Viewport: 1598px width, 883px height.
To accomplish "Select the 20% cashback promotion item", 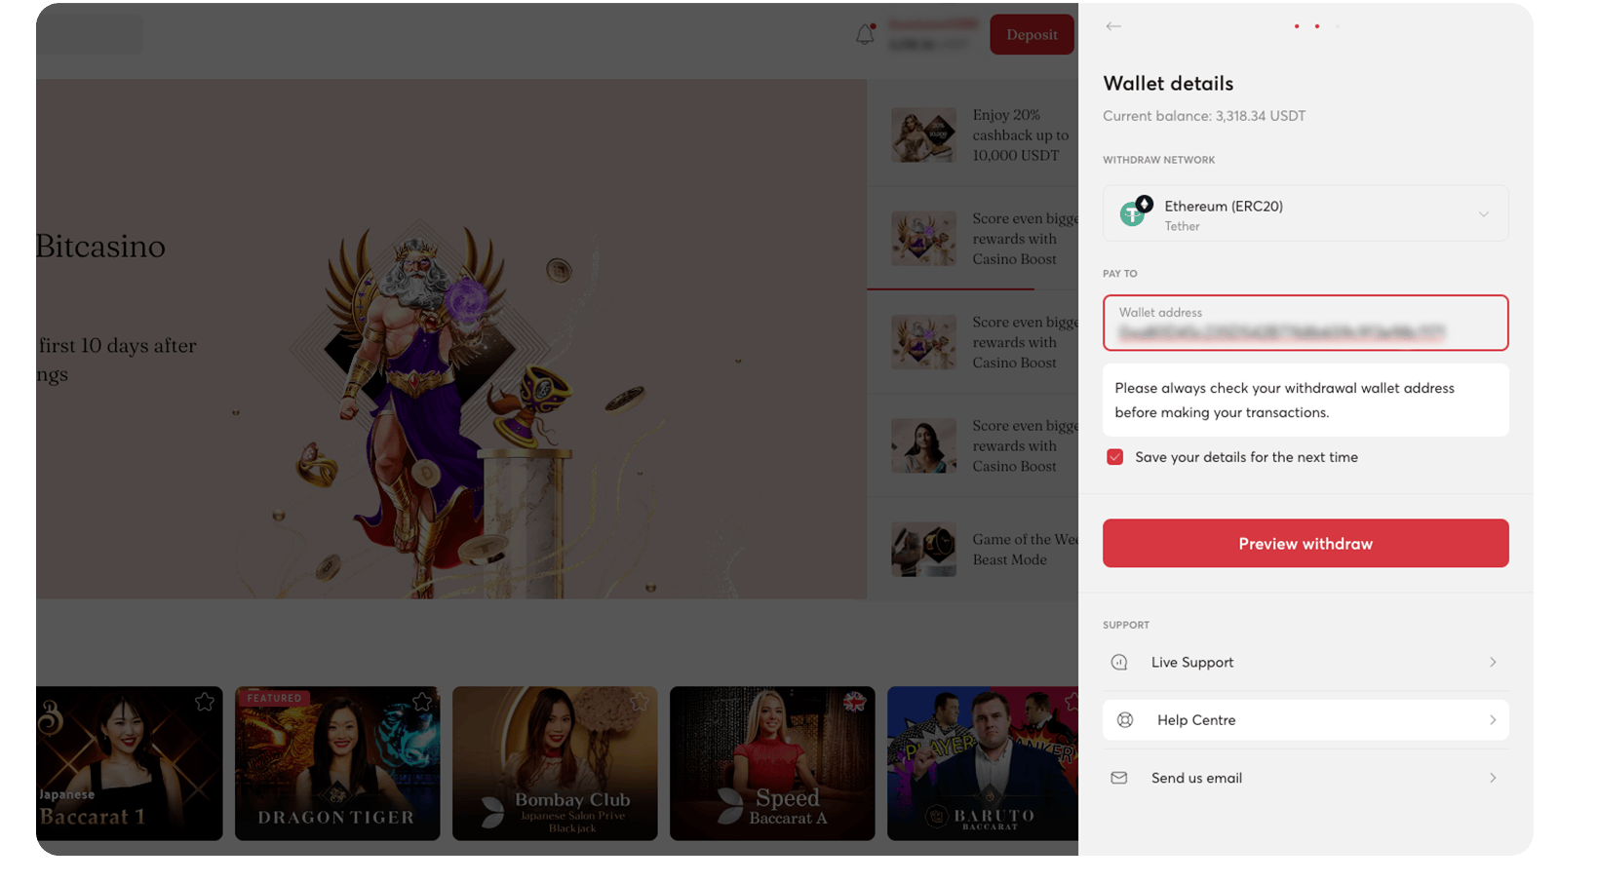I will click(x=980, y=135).
